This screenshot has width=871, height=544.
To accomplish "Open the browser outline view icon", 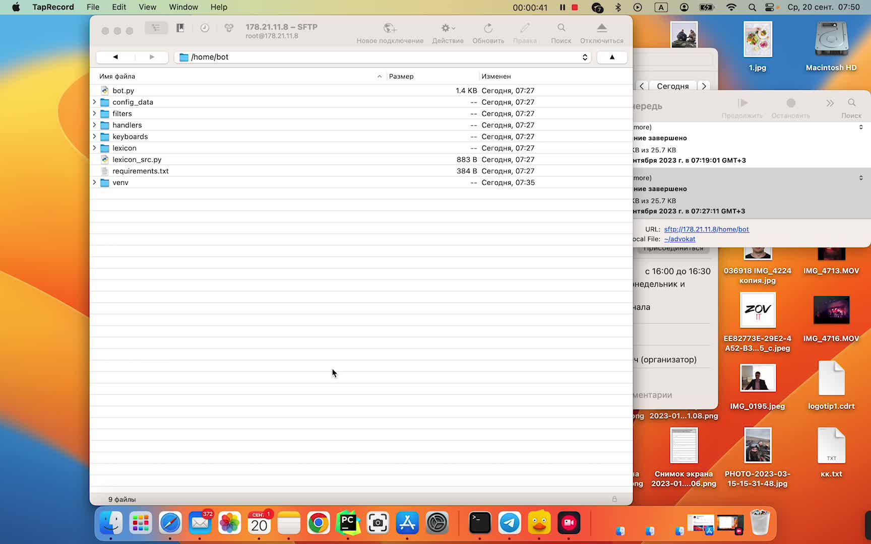I will tap(156, 28).
